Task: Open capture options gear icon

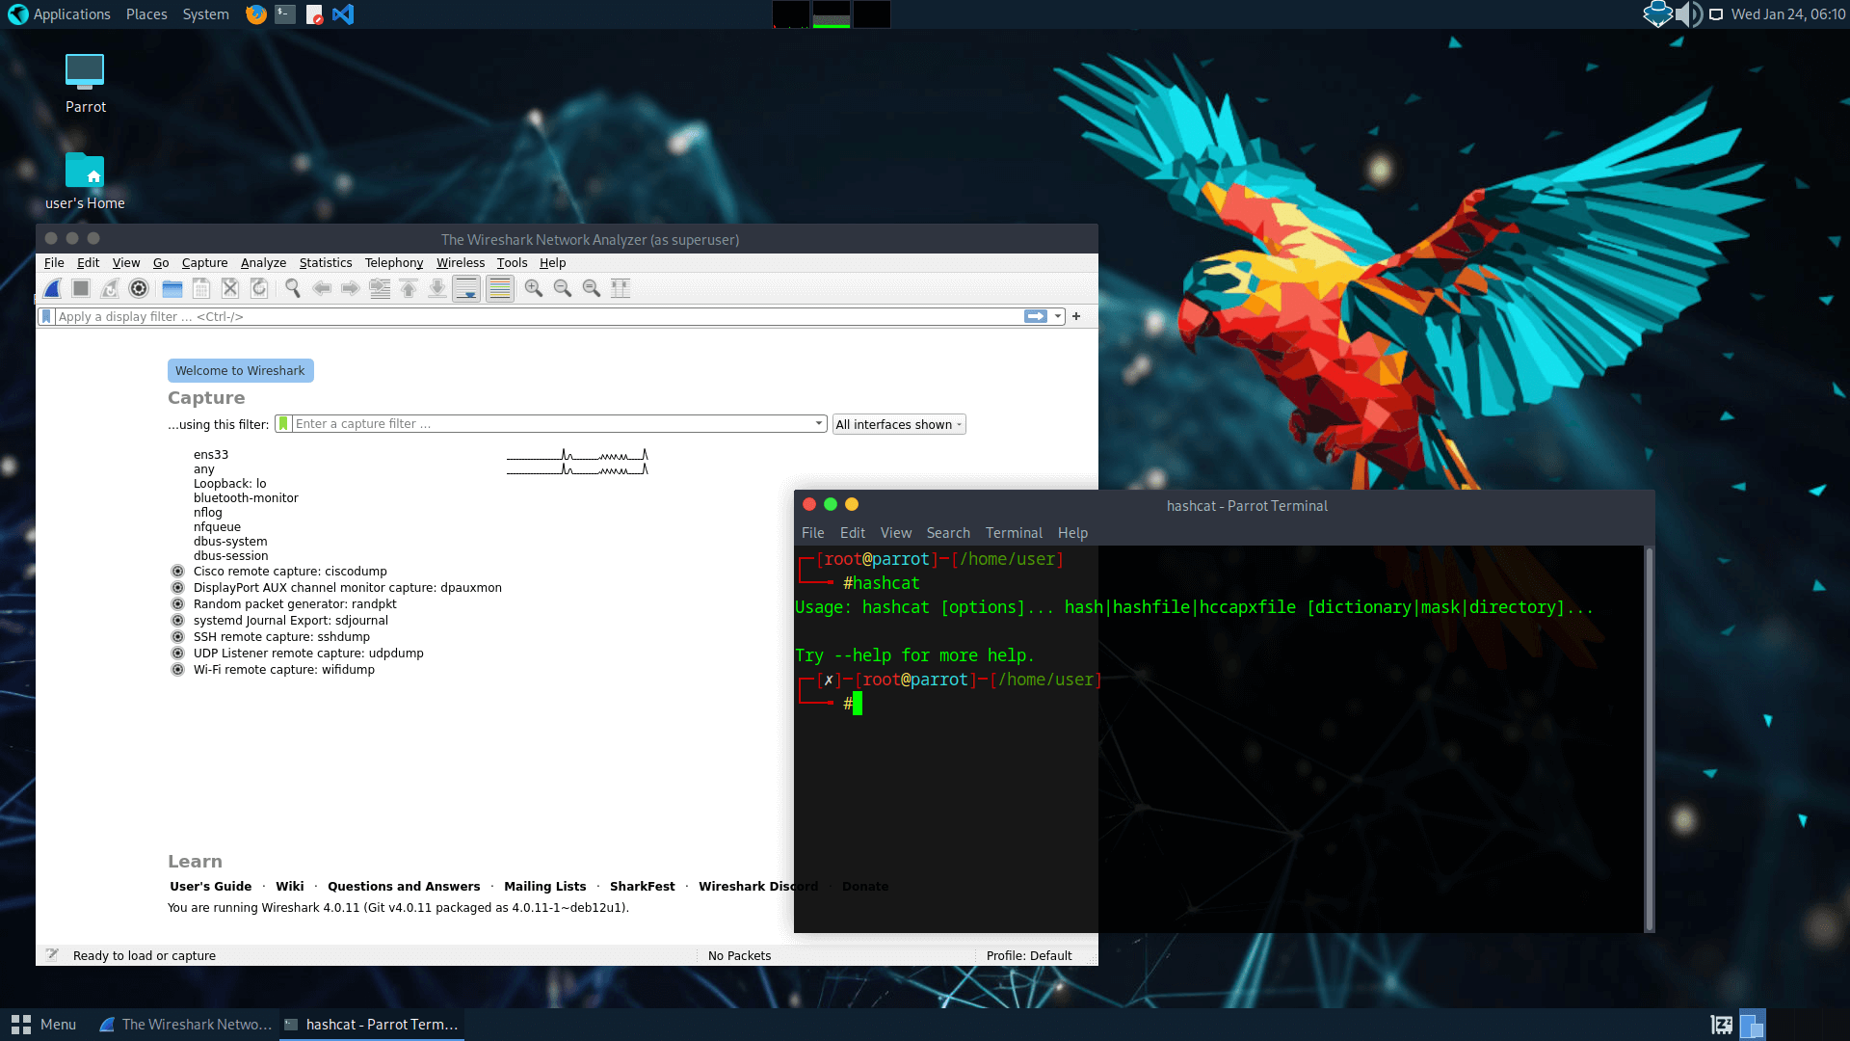Action: point(139,288)
